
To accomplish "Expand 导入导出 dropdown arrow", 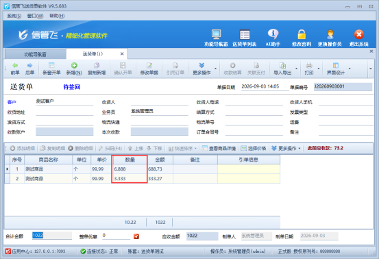I will (x=296, y=69).
